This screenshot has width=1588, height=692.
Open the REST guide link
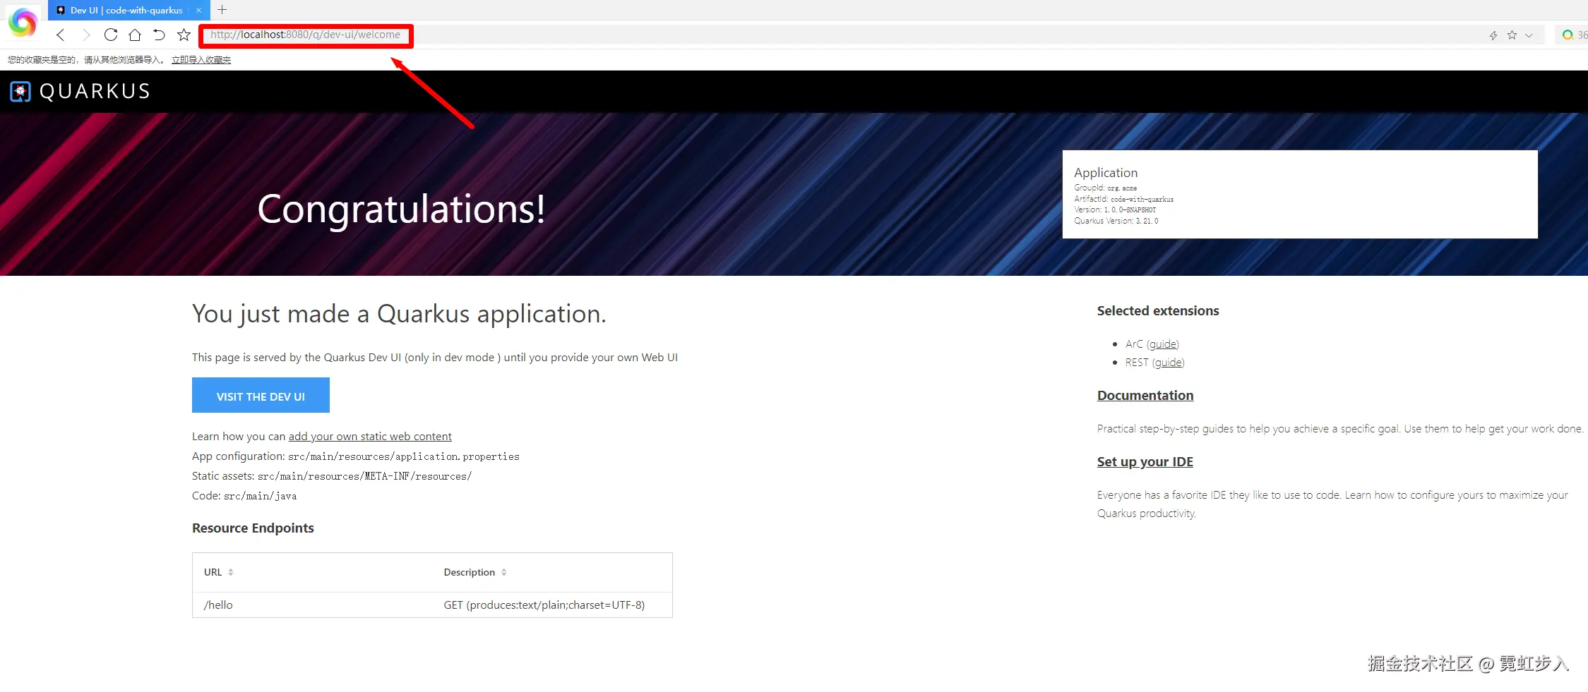click(1169, 363)
